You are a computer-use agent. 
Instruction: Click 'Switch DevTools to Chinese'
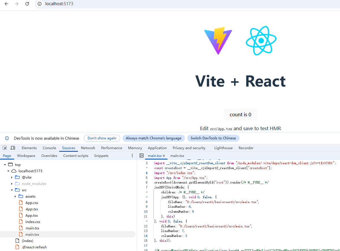(213, 138)
